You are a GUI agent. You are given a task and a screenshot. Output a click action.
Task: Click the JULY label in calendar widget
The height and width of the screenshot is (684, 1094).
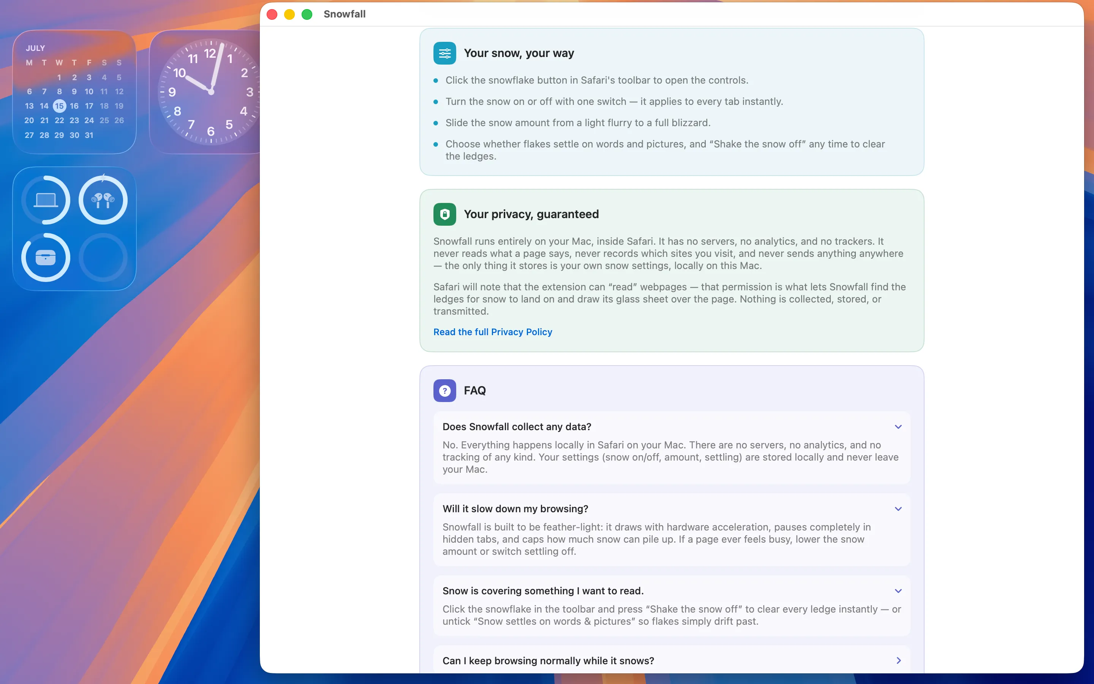pos(35,48)
